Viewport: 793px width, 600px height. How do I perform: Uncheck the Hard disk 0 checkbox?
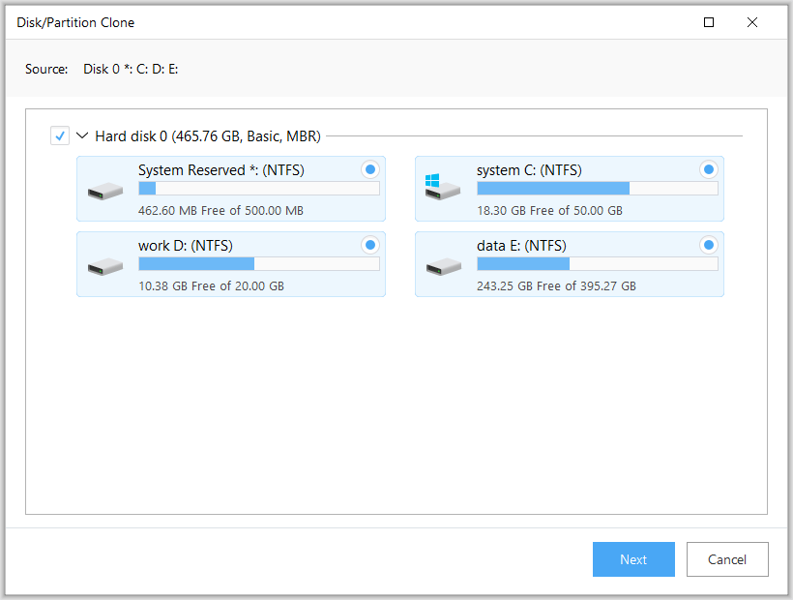point(60,135)
